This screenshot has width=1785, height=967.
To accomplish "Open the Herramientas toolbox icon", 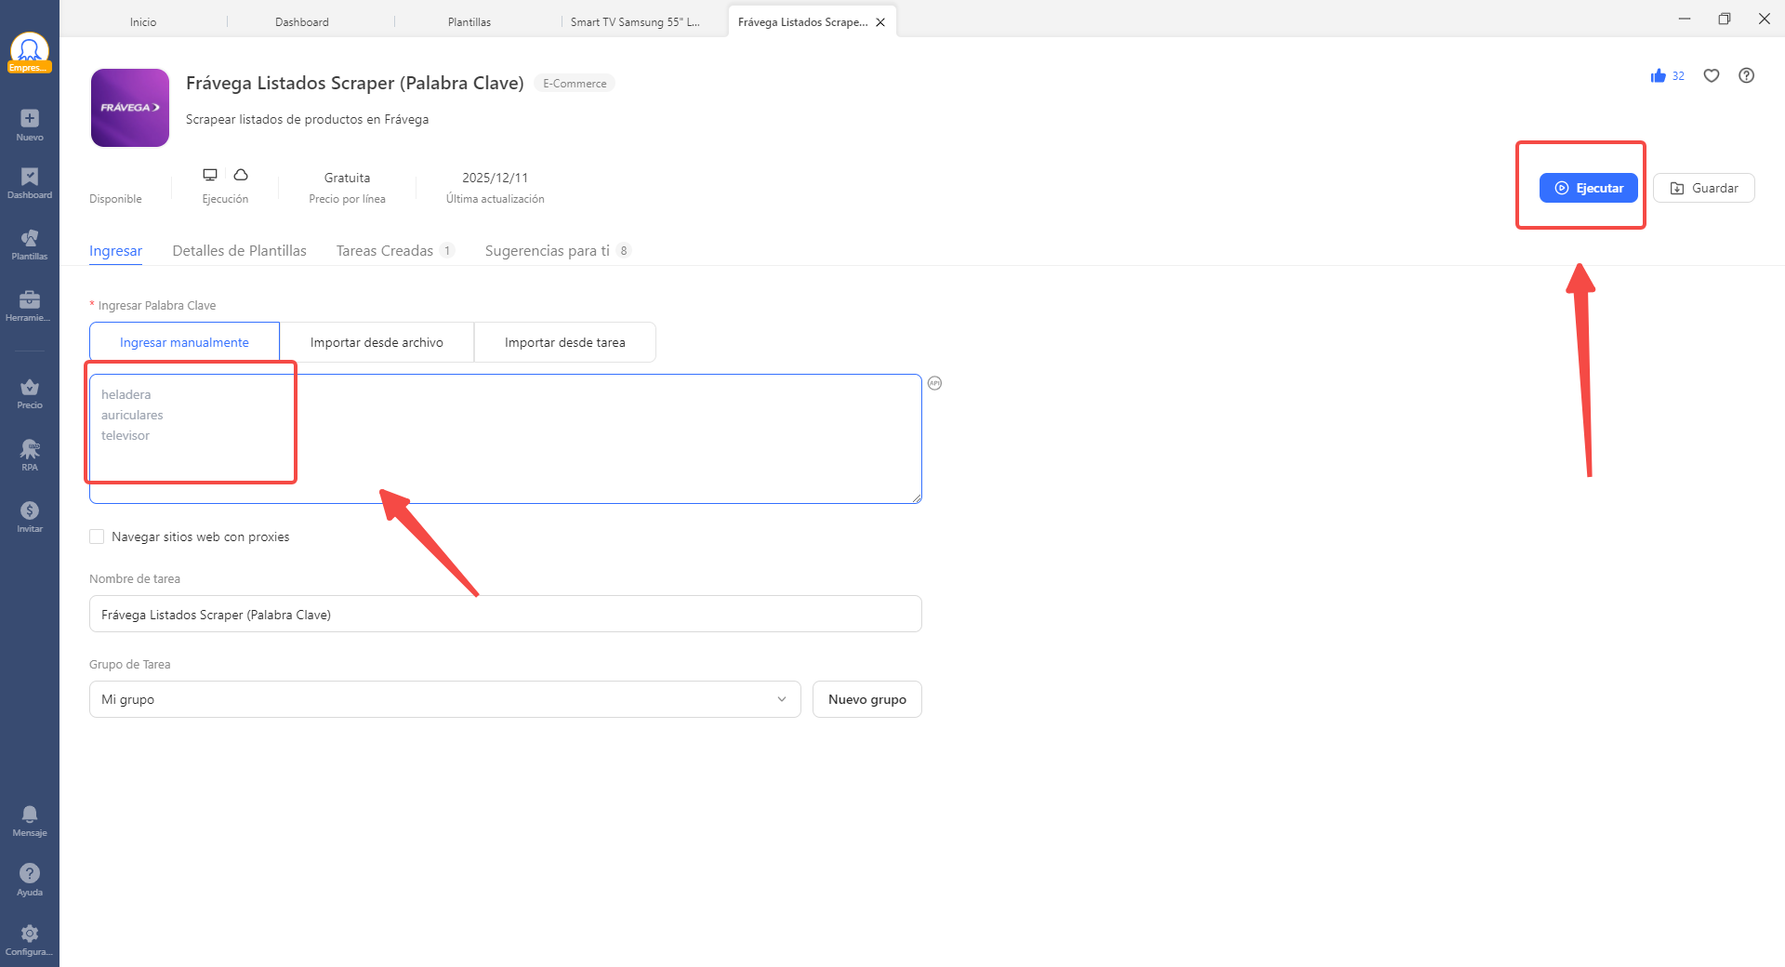I will coord(30,305).
